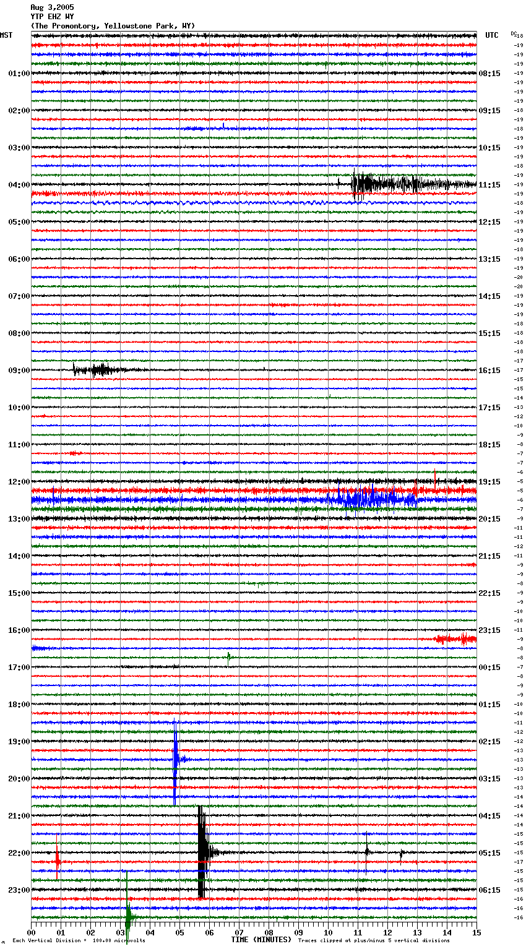Click the 16:15 UTC time label
Screen dimensions: 526x949
click(x=489, y=371)
